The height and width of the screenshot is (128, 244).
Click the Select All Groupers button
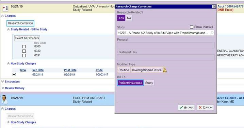27,38
